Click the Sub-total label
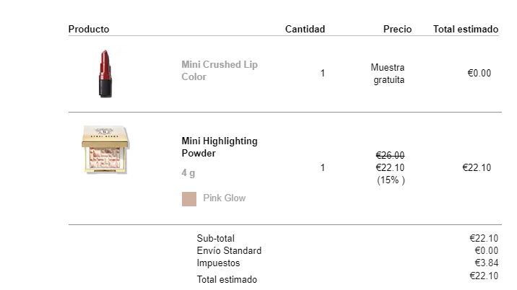The height and width of the screenshot is (290, 517). coord(216,238)
